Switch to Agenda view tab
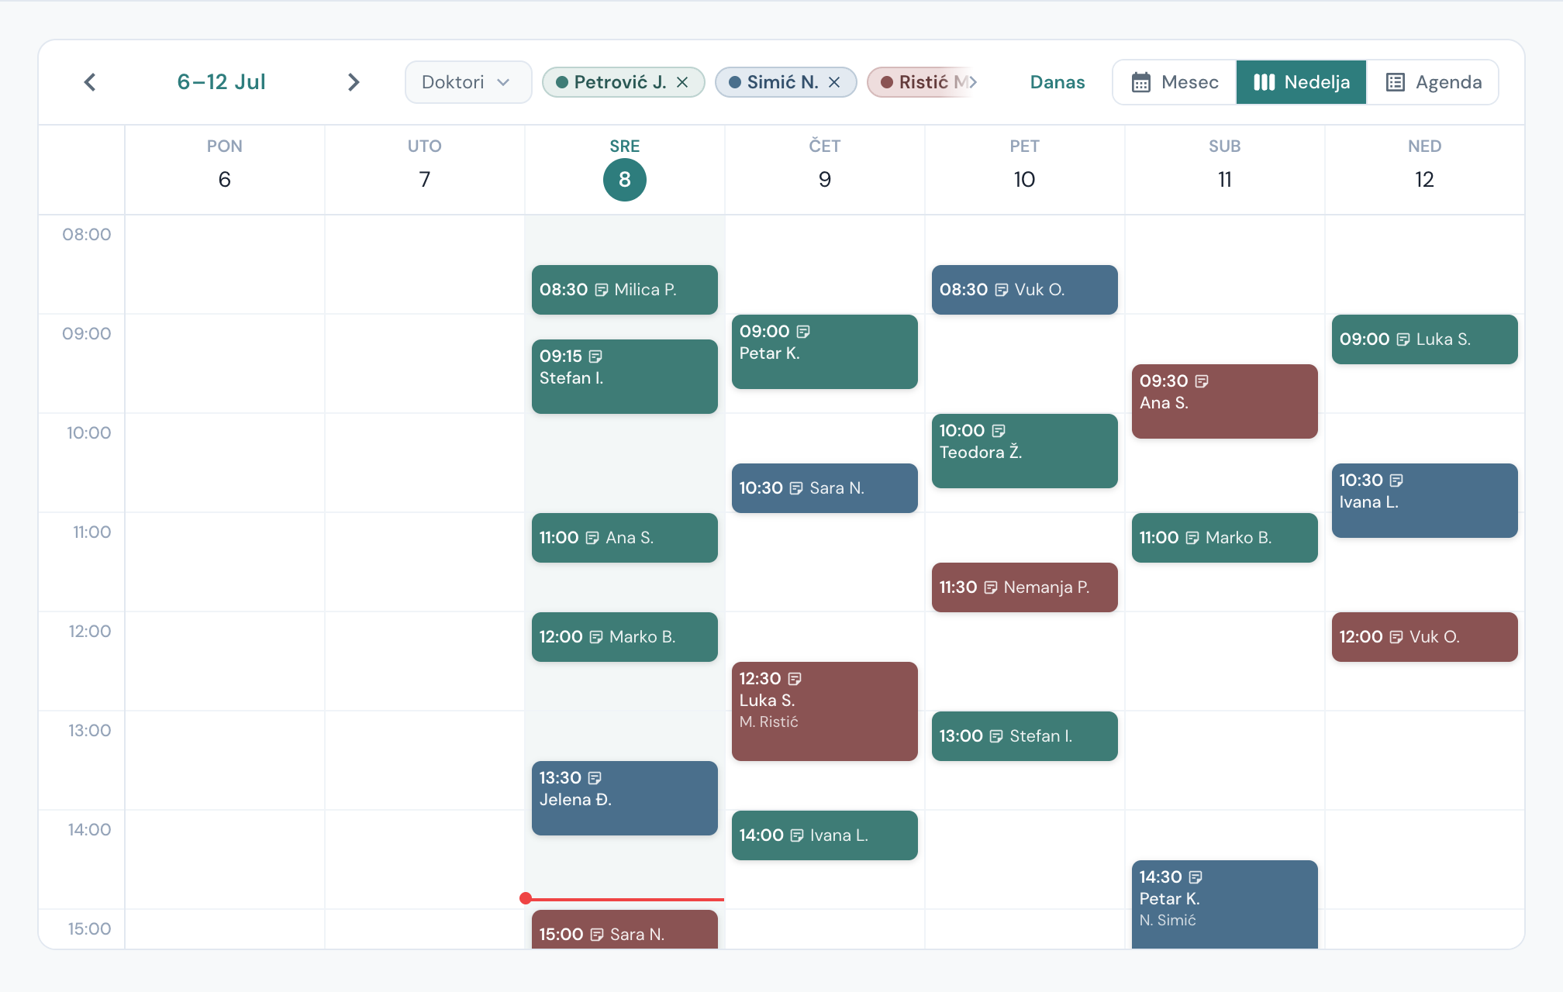 [x=1433, y=82]
